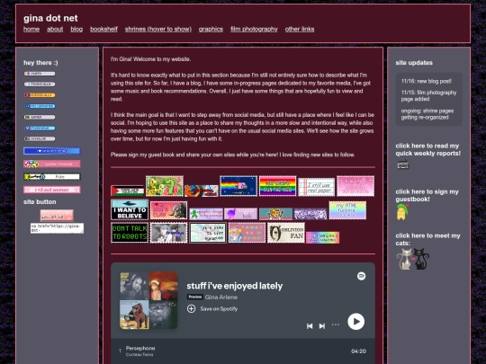Image resolution: width=486 pixels, height=364 pixels.
Task: Click the radio icon for weekly reports
Action: tap(403, 164)
